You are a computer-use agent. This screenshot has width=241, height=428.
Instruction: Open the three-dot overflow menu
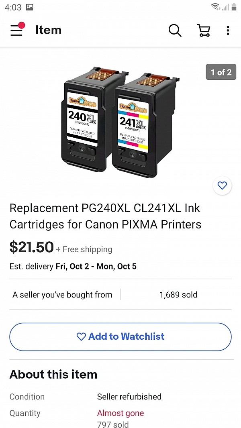[228, 30]
